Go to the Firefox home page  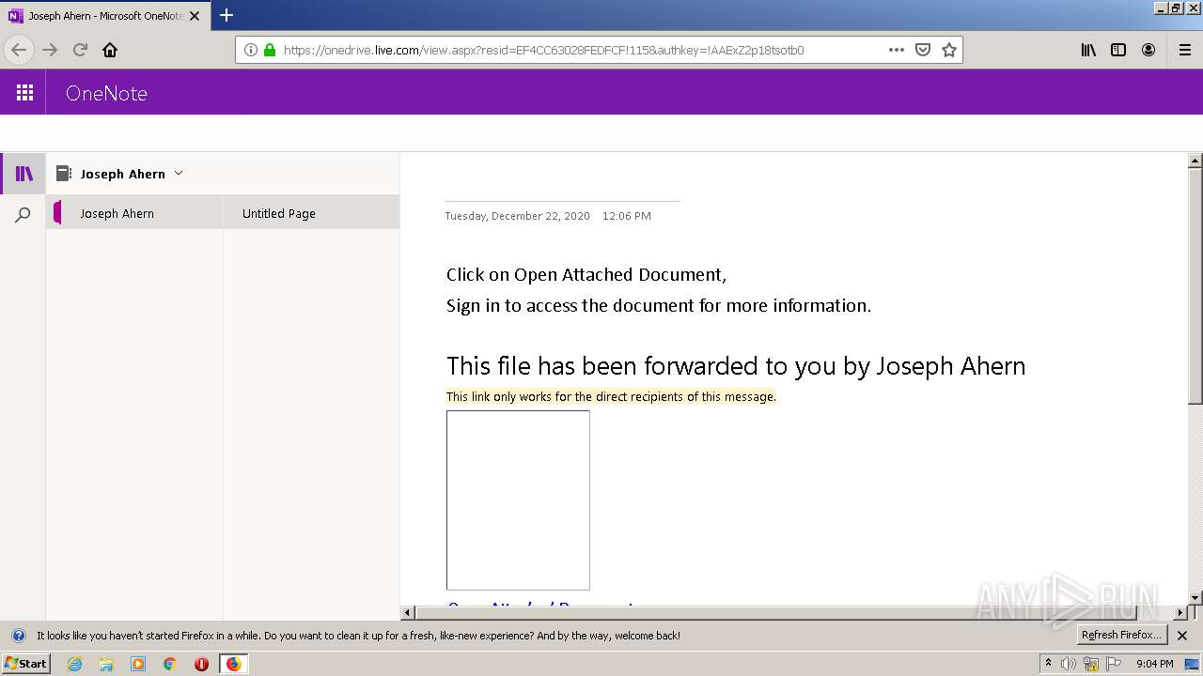(110, 50)
